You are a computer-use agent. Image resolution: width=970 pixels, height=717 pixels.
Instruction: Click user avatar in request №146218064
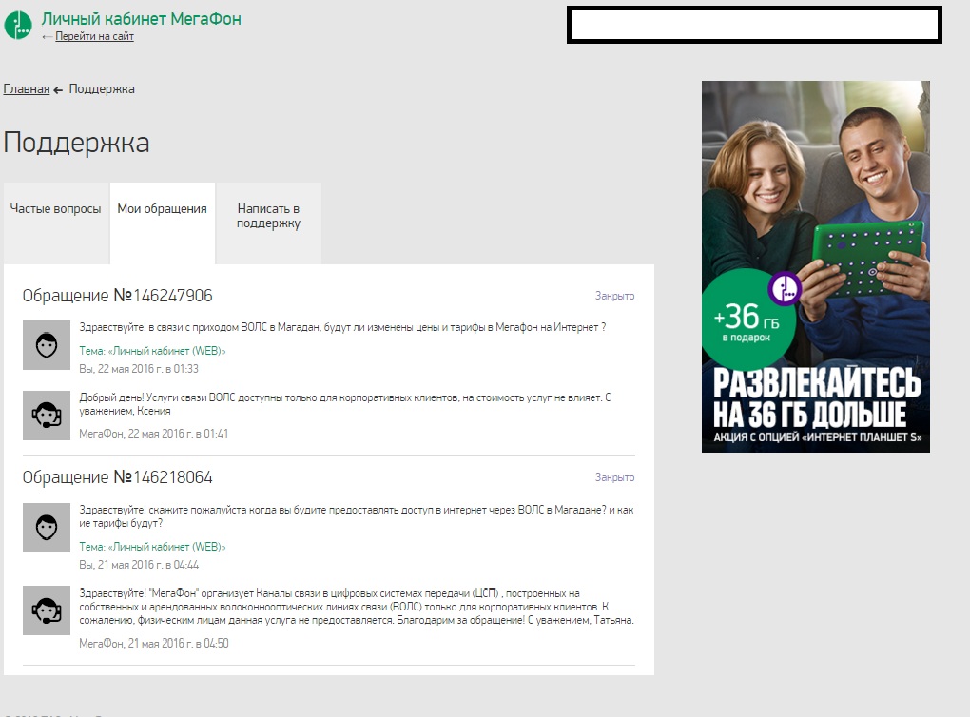coord(47,527)
